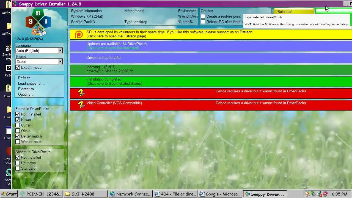The width and height of the screenshot is (352, 198).
Task: Click here to start the download link
Action: coord(113,48)
